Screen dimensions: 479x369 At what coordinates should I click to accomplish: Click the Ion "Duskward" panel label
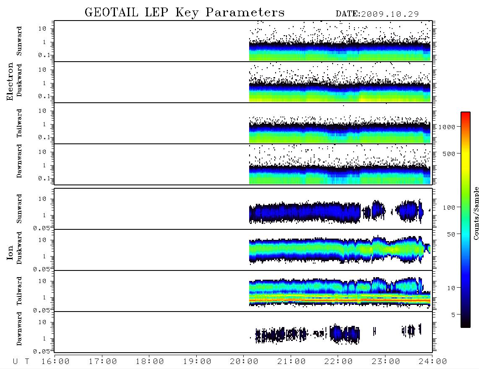point(19,248)
